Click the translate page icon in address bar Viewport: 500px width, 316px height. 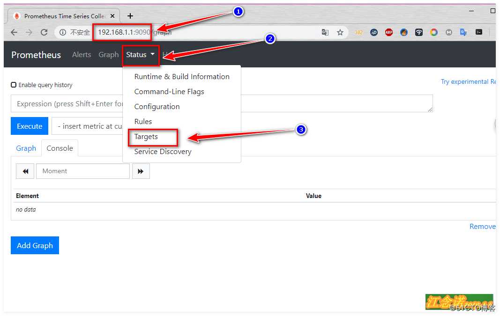[x=325, y=32]
